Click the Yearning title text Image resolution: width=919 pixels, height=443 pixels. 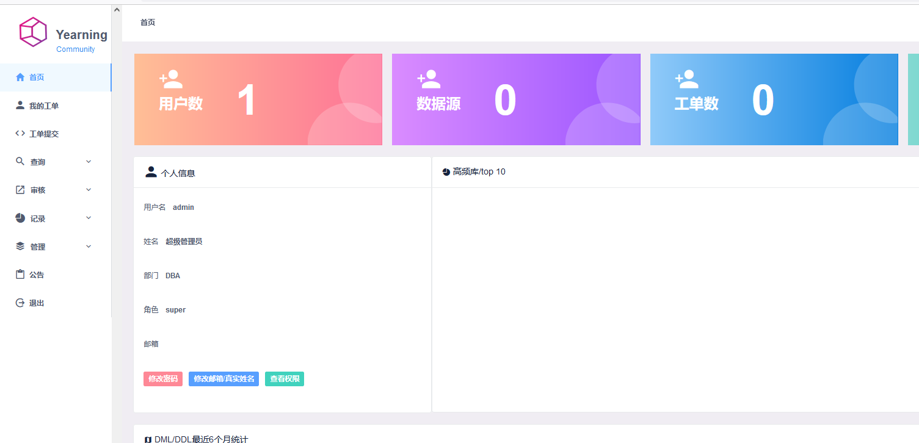82,35
